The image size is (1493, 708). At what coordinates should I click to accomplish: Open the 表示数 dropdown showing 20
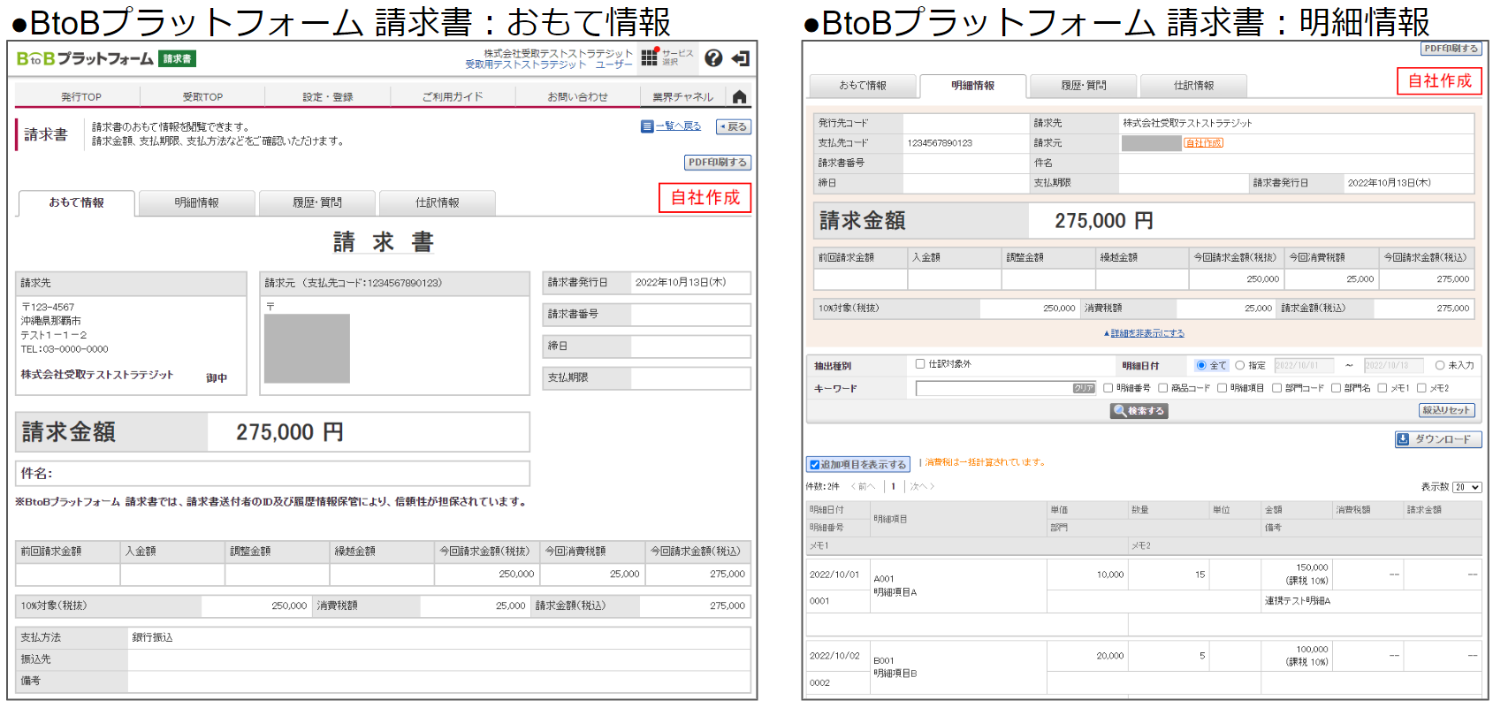coord(1467,487)
